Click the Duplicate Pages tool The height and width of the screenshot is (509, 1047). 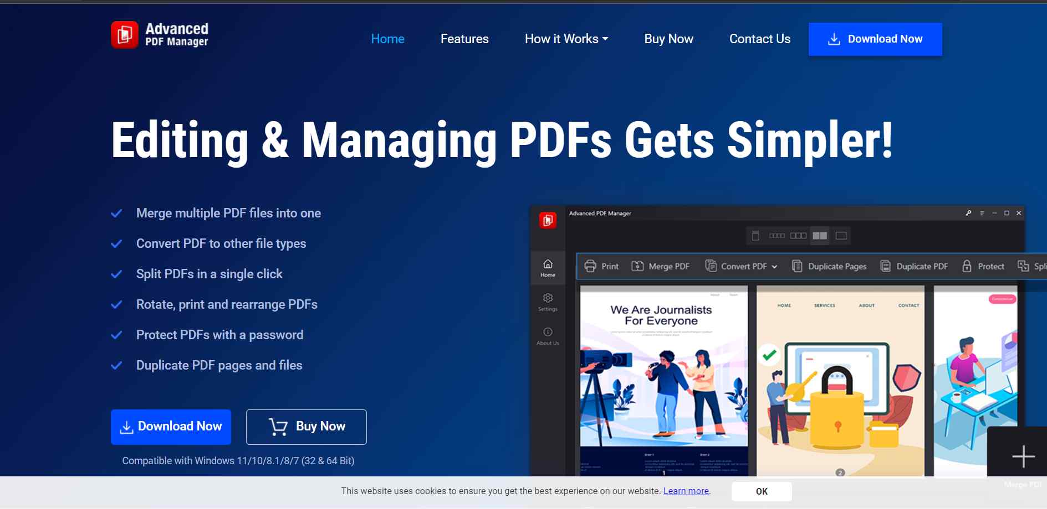(x=829, y=266)
